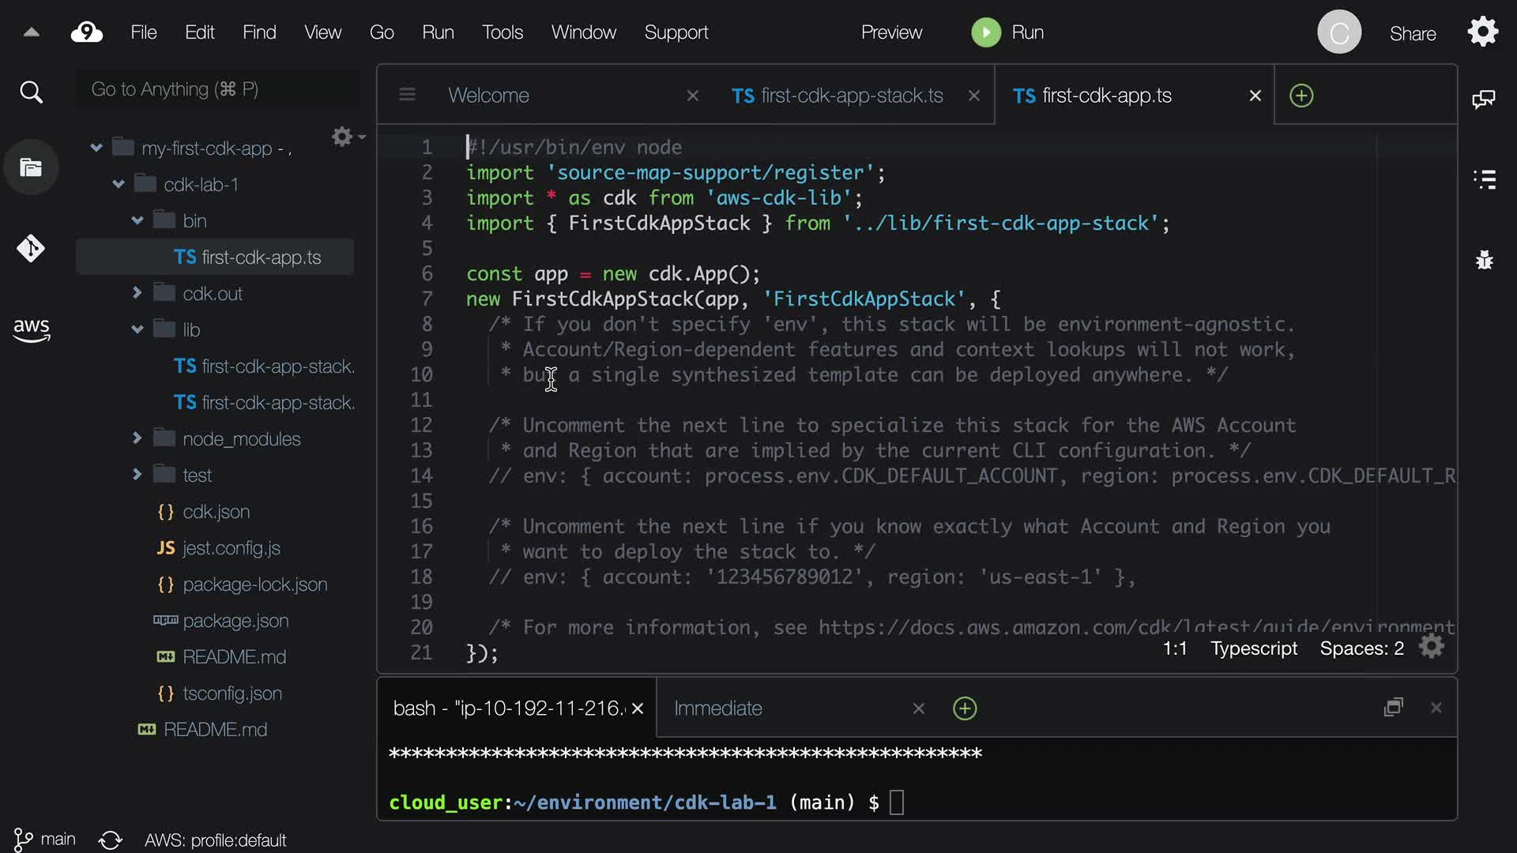Open the file tree settings gear dropdown

pos(347,137)
